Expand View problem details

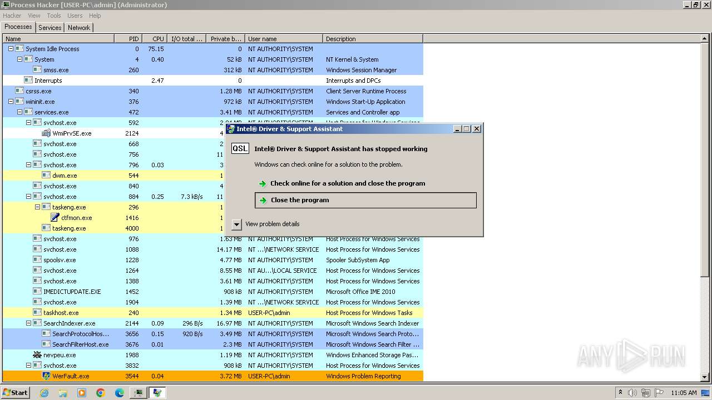[x=236, y=224]
